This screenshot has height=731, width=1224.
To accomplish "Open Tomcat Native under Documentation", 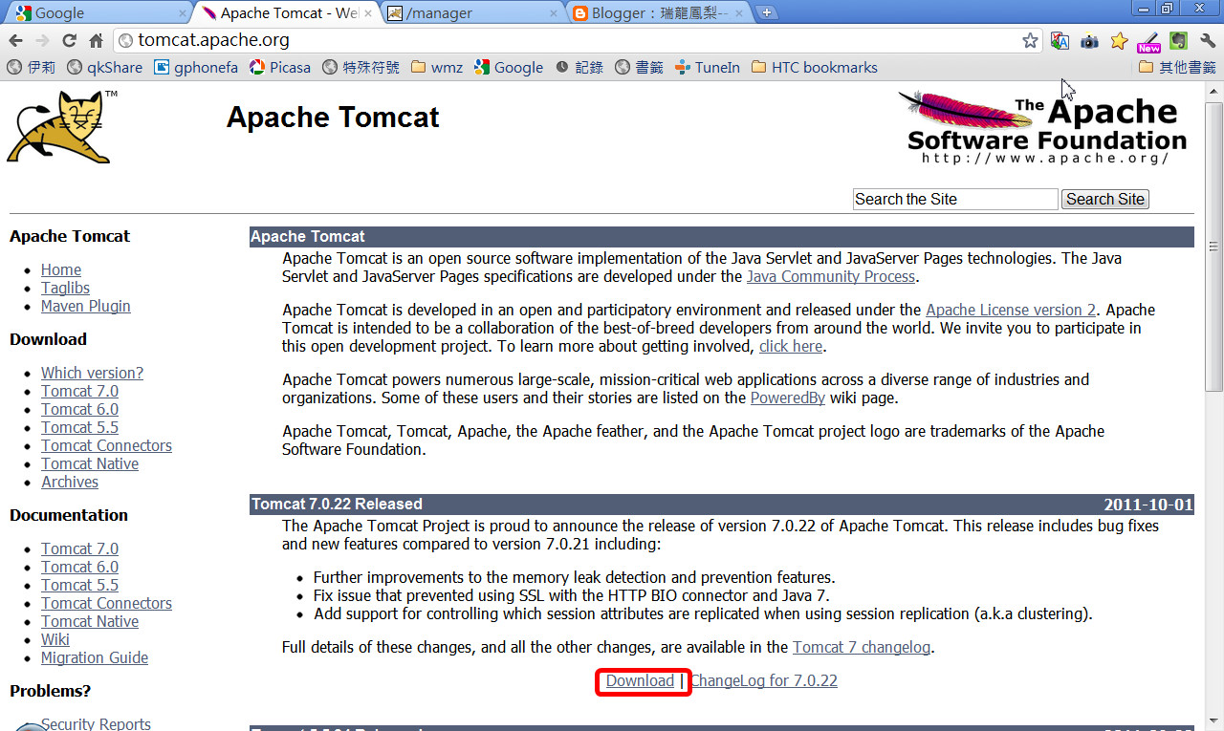I will (x=90, y=621).
